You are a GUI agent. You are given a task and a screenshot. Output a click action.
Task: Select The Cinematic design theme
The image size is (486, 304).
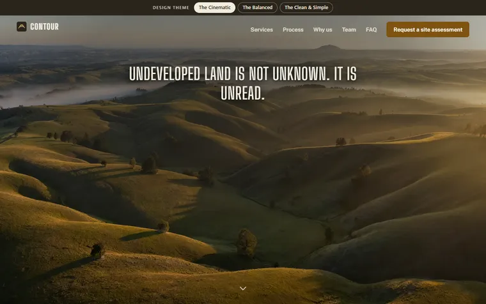click(214, 8)
